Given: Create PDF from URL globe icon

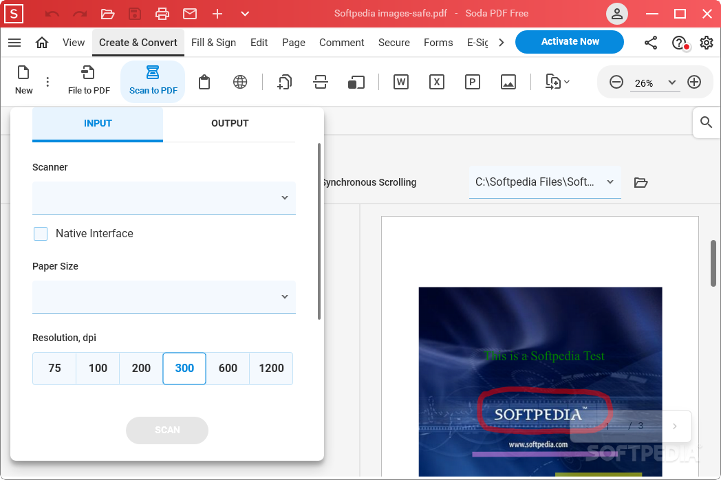Looking at the screenshot, I should [240, 83].
